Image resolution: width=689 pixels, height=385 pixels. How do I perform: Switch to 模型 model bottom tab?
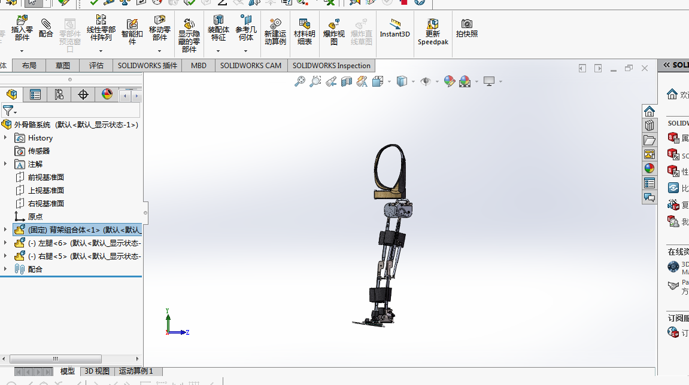[67, 371]
